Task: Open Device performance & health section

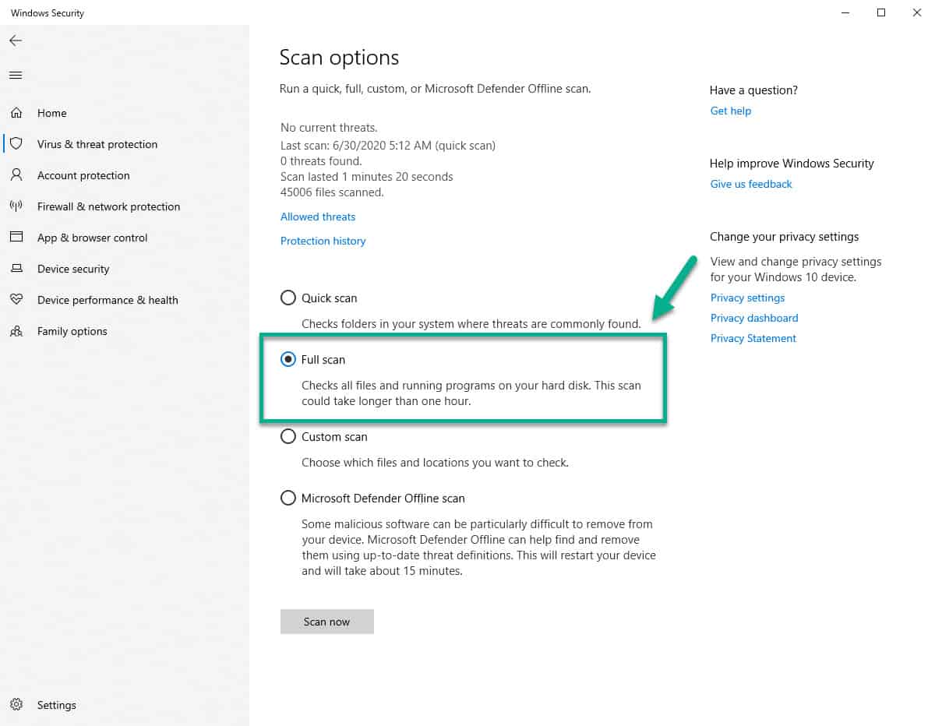Action: click(108, 300)
